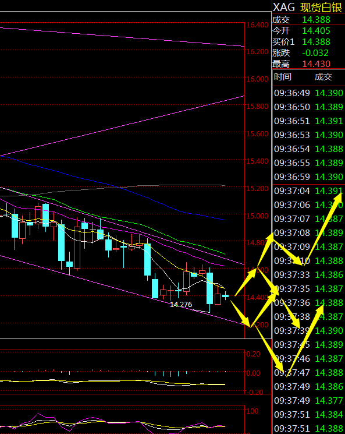345x434 pixels.
Task: Select tick row 09:37:07
Action: pyautogui.click(x=308, y=218)
